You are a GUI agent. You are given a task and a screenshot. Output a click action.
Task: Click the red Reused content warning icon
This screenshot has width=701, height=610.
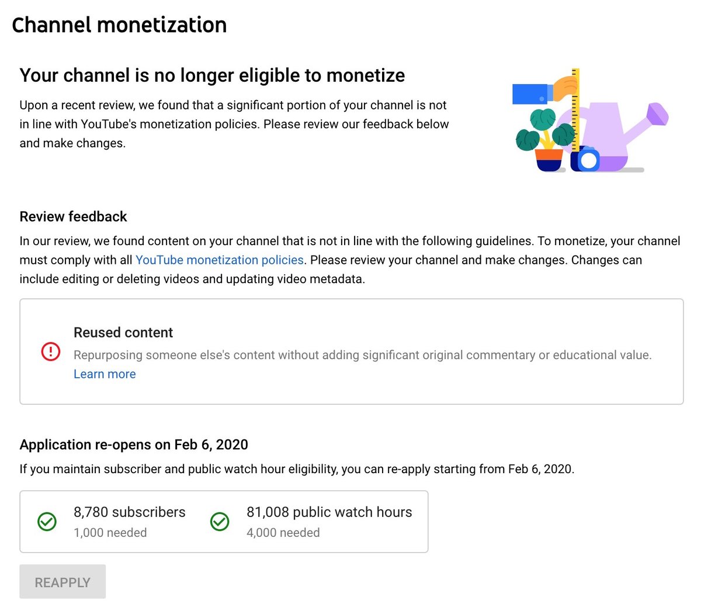(51, 351)
